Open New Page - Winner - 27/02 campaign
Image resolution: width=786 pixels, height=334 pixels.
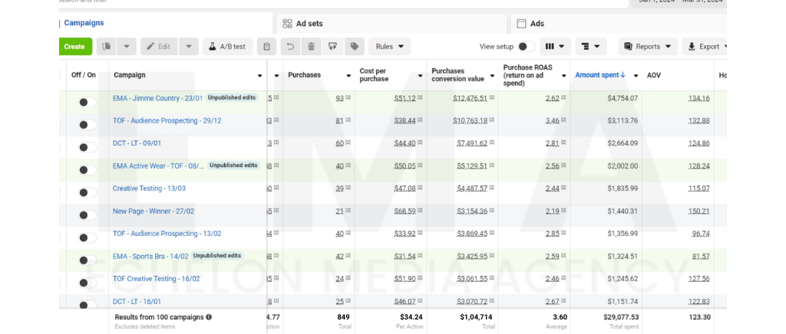(x=154, y=211)
